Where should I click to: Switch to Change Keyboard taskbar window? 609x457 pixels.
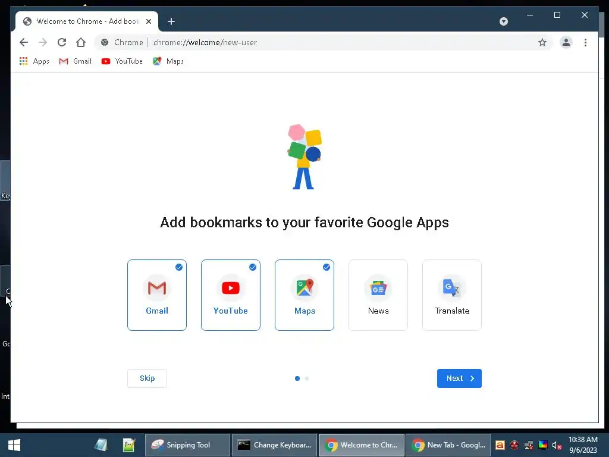pyautogui.click(x=275, y=445)
